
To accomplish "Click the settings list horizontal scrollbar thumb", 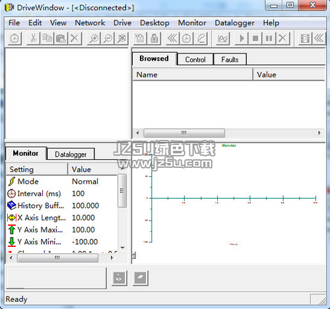I will pyautogui.click(x=57, y=257).
